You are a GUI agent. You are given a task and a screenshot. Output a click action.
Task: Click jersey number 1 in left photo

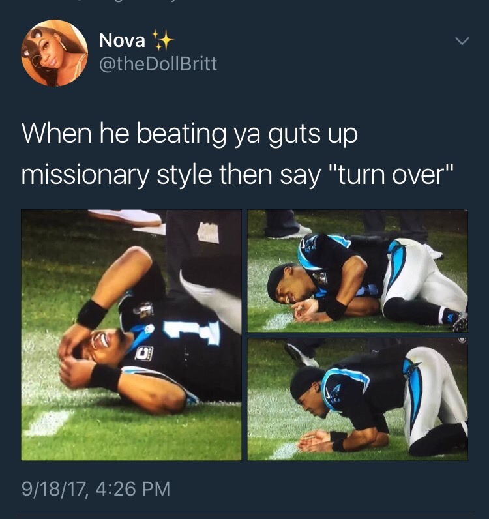(x=192, y=333)
